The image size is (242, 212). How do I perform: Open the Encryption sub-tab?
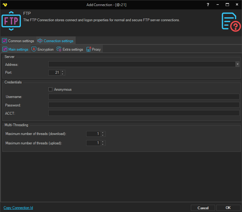click(x=43, y=49)
